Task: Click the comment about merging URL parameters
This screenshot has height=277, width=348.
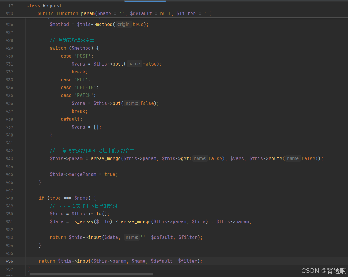Action: coord(93,150)
